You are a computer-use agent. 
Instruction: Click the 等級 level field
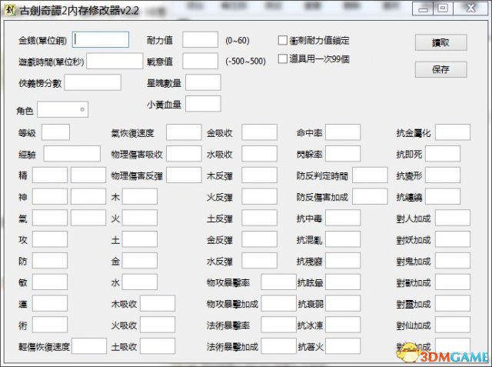(x=56, y=132)
